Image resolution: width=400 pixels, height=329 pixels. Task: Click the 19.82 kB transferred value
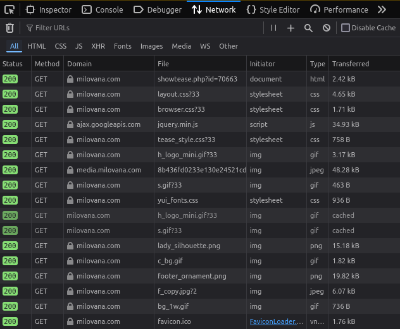coord(346,276)
